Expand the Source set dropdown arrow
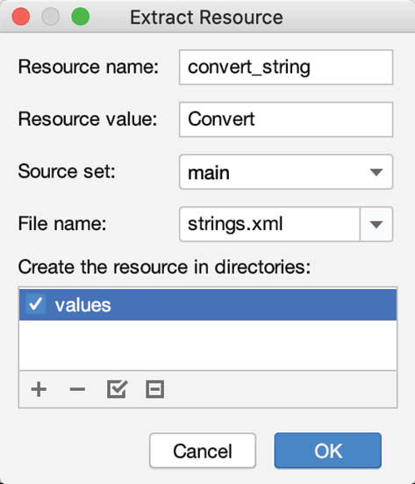The width and height of the screenshot is (415, 484). [376, 172]
